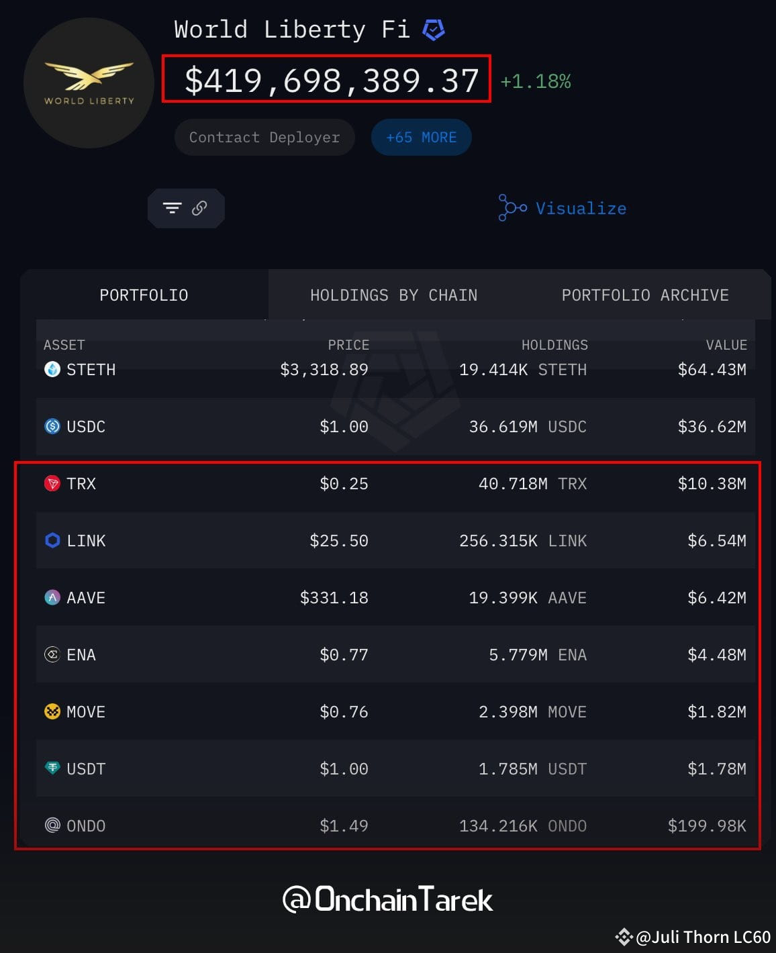Click the World Liberty profile logo
This screenshot has width=776, height=953.
[88, 82]
